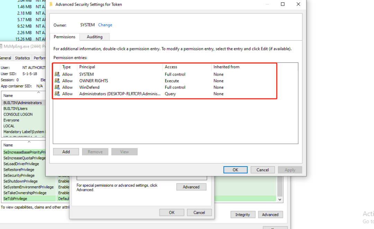Click Advanced in the permissions dialog behind

(x=191, y=187)
